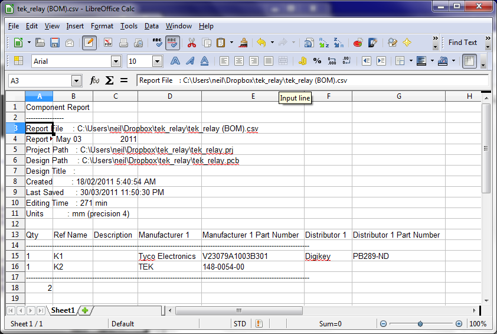The height and width of the screenshot is (334, 497).
Task: Open the Font Size dropdown arrow
Action: click(157, 61)
